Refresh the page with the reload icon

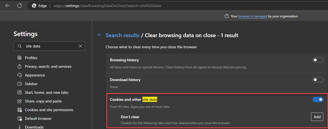[20, 5]
